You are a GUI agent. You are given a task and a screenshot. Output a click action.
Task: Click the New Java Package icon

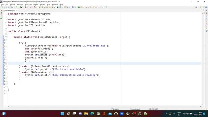40,7
